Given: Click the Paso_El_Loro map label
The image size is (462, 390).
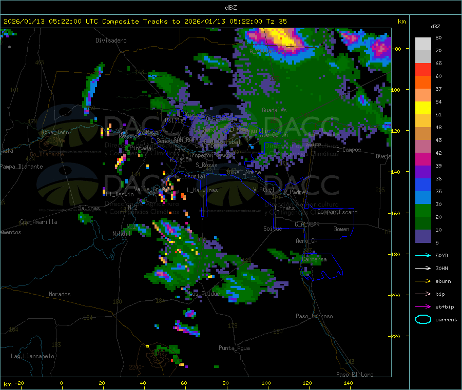Looking at the screenshot, I should [355, 375].
